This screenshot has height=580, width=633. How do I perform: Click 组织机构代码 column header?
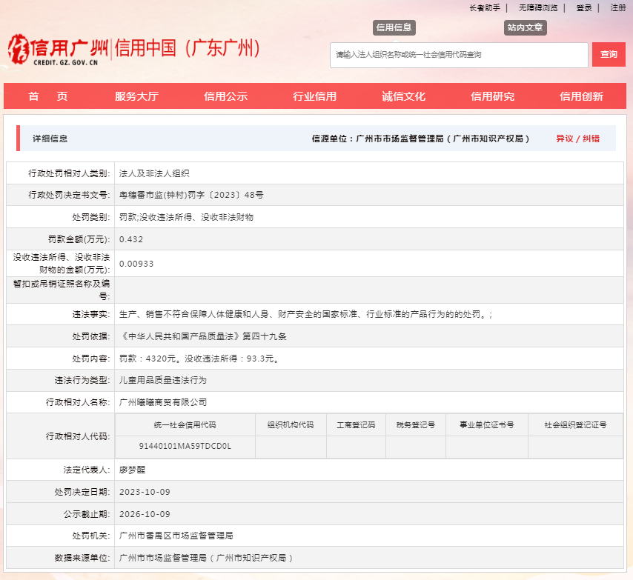pyautogui.click(x=291, y=424)
